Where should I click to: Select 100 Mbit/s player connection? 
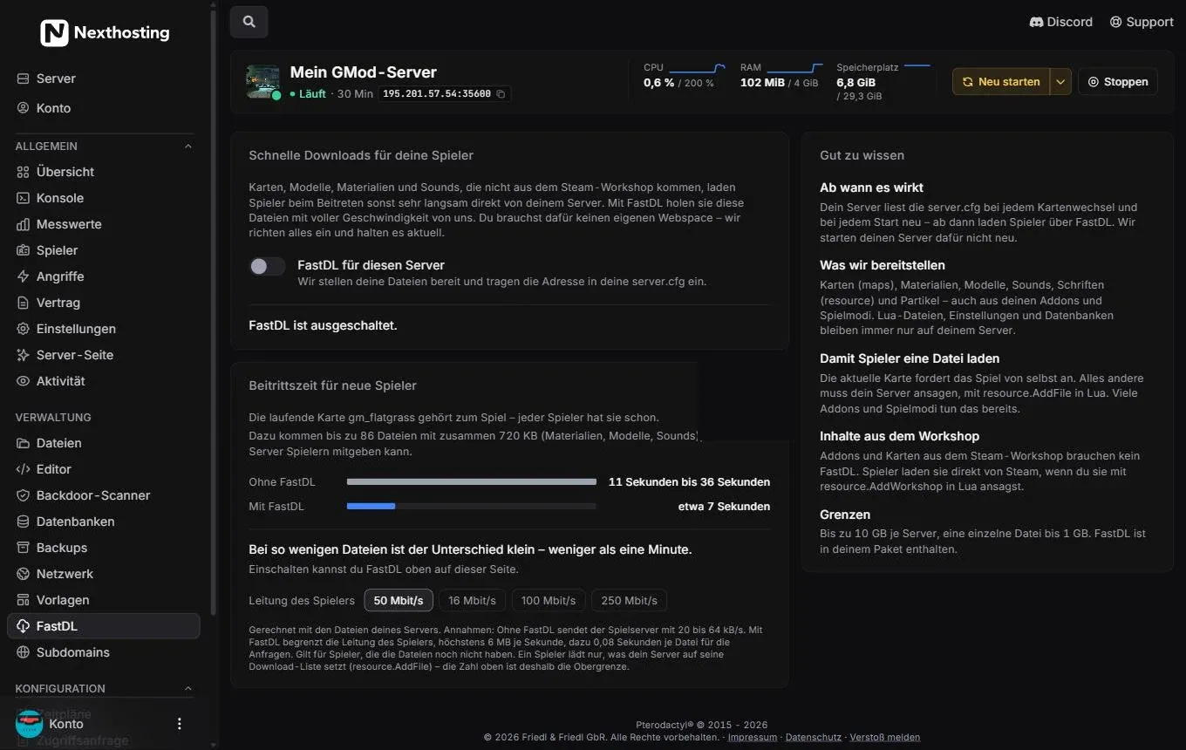549,601
